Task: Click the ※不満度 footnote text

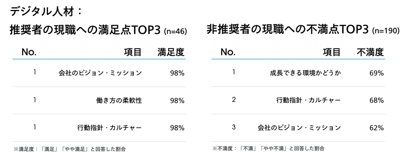Action: 268,148
